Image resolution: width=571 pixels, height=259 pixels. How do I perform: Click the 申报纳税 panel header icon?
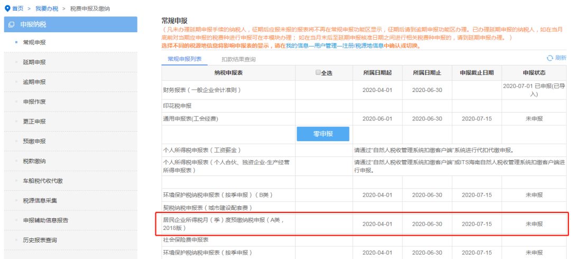pos(11,25)
